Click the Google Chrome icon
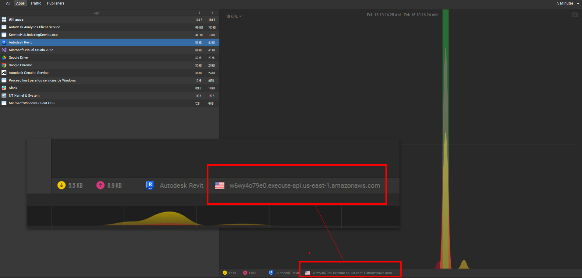 (x=4, y=65)
